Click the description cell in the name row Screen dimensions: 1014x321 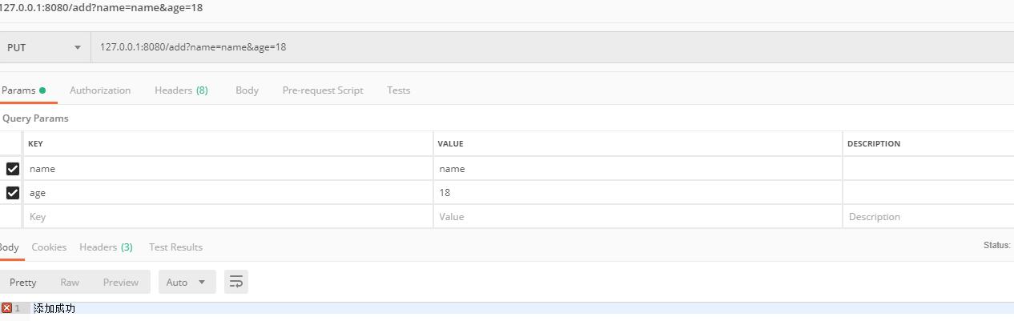[929, 169]
